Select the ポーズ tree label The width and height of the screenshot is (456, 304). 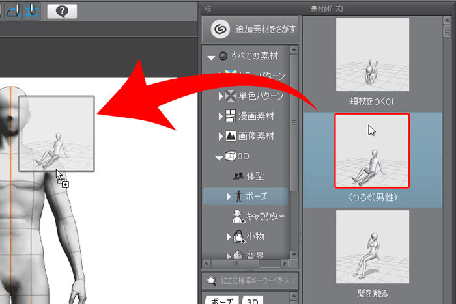[257, 197]
